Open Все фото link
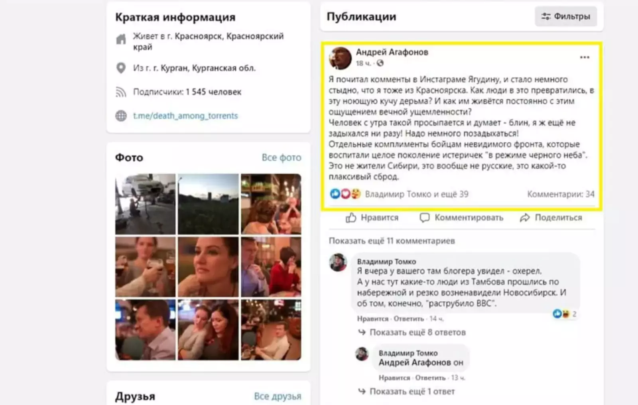This screenshot has height=405, width=638. pos(282,157)
